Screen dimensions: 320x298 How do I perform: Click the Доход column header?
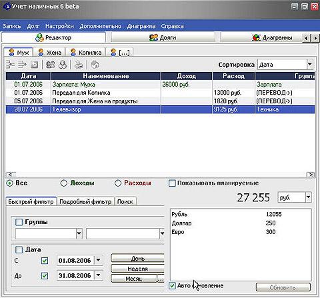[x=187, y=76]
